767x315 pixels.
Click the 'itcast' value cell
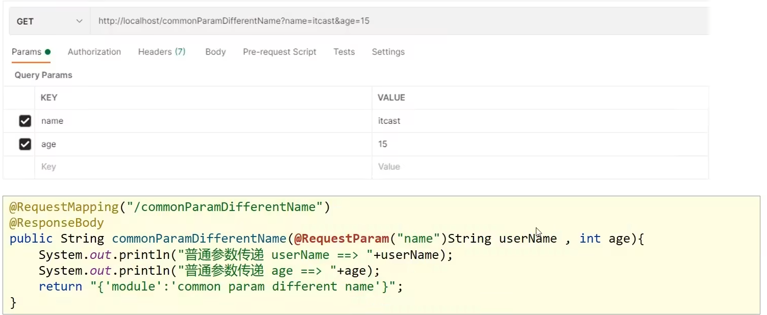(540, 121)
